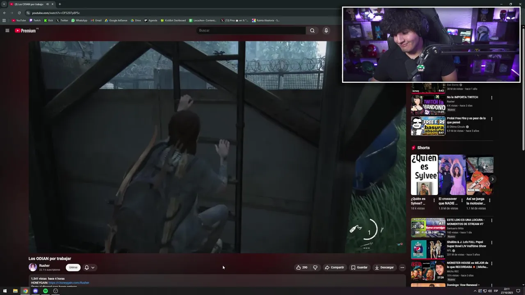Viewport: 525px width, 295px height.
Task: Open options for No le IMPORTA TWITCH
Action: tap(491, 98)
